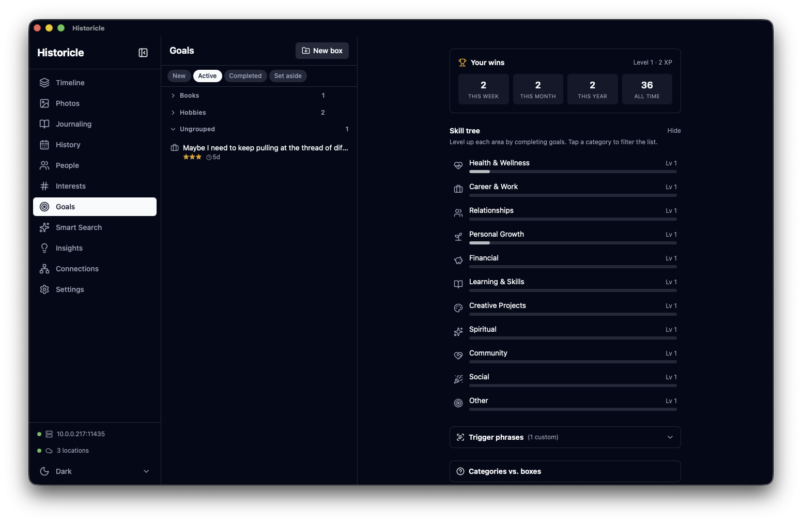Open Smart Search sparkle icon
This screenshot has width=802, height=523.
click(44, 227)
